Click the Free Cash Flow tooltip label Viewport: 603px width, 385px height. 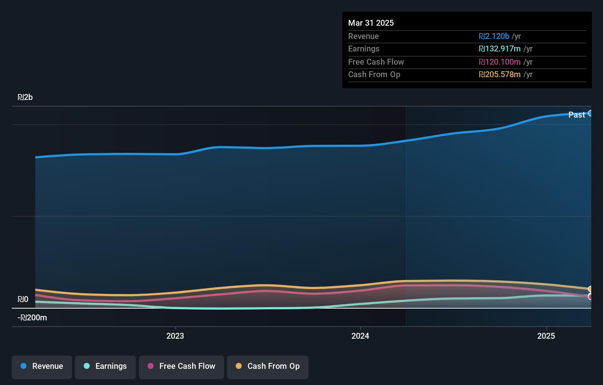[376, 62]
